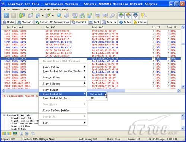
Task: Click the Dest IP column header
Action: point(173,27)
